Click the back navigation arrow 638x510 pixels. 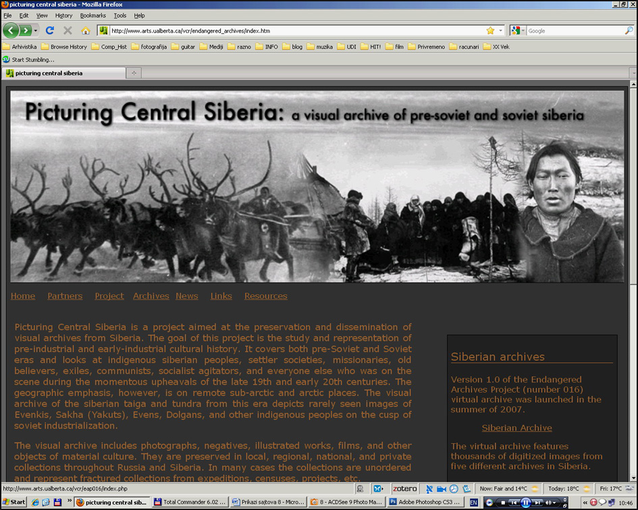pyautogui.click(x=11, y=30)
